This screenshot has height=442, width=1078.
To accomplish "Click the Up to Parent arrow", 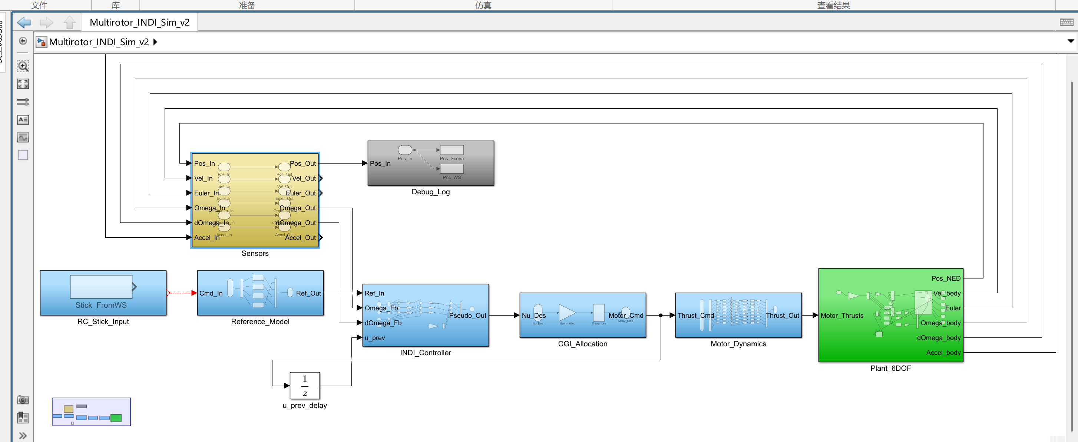I will (69, 22).
